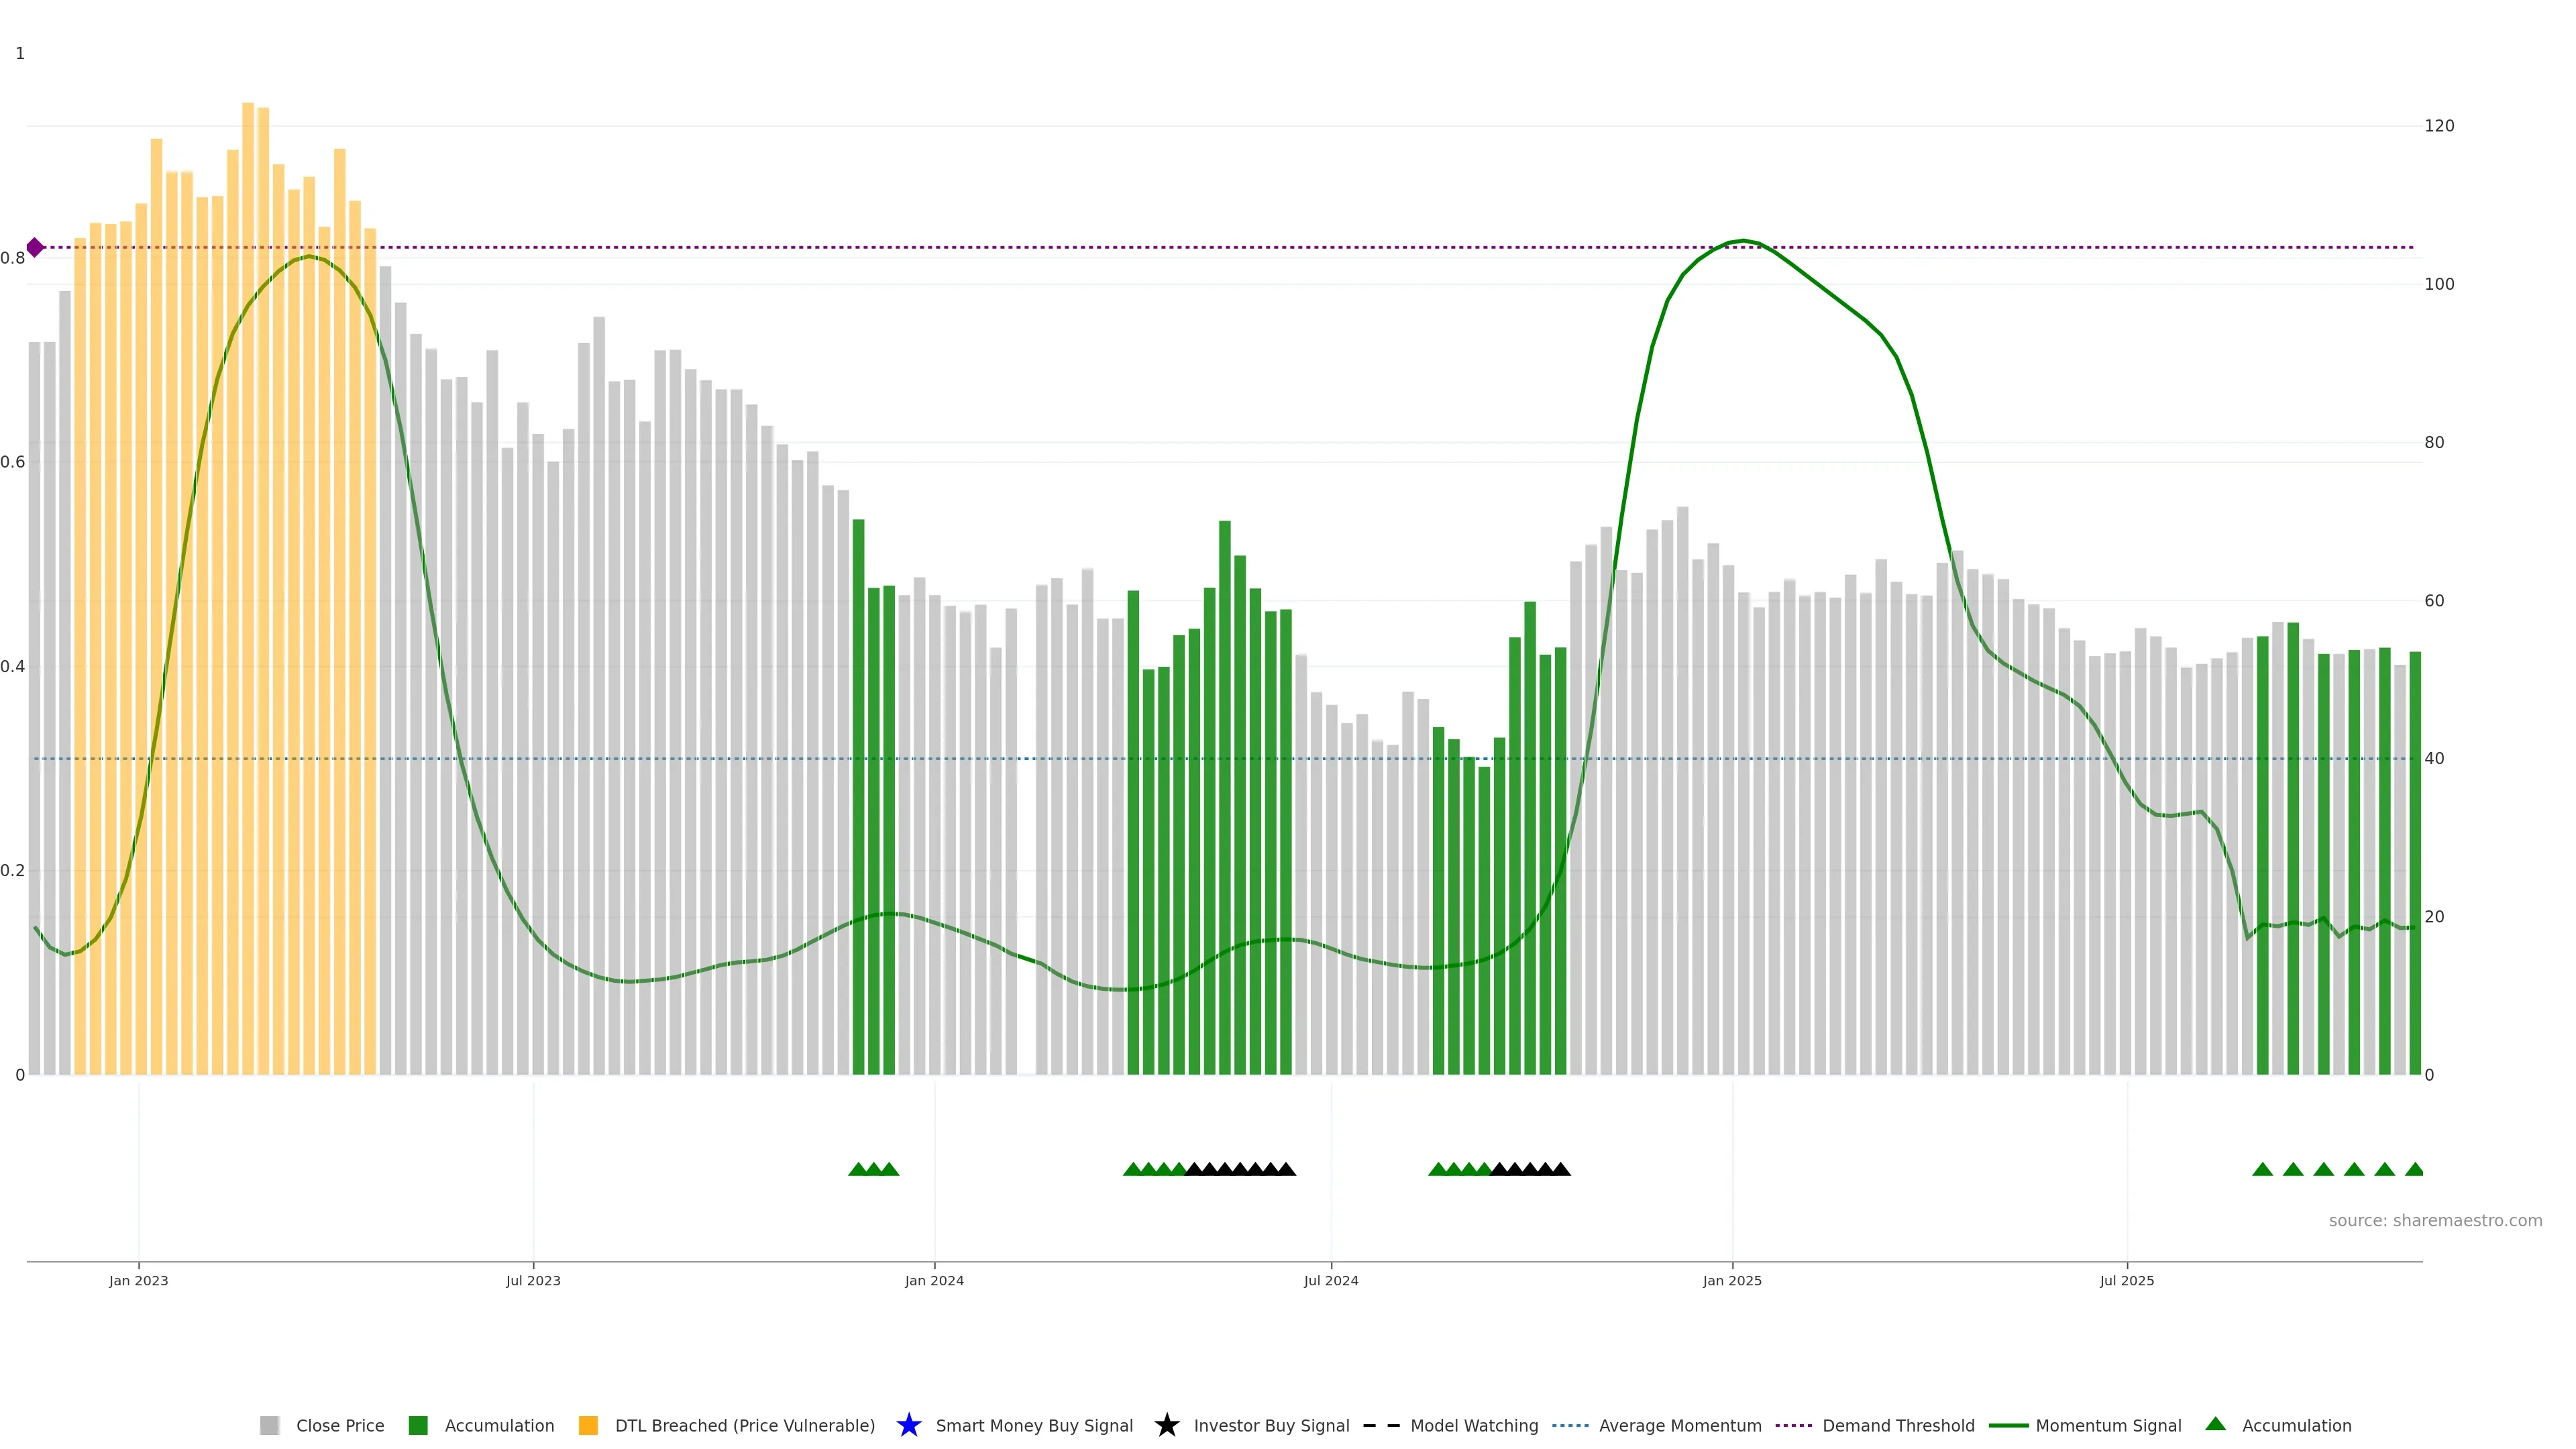The image size is (2576, 1449).
Task: Toggle the Demand Threshold legend label
Action: pyautogui.click(x=1898, y=1425)
